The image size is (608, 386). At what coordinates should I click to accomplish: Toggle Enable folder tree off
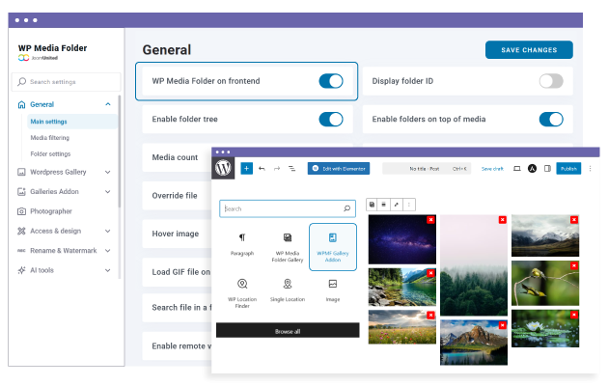[331, 120]
